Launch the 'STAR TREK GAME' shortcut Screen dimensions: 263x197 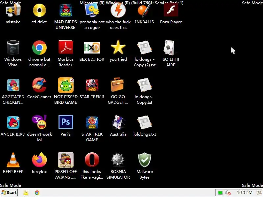pos(92,122)
